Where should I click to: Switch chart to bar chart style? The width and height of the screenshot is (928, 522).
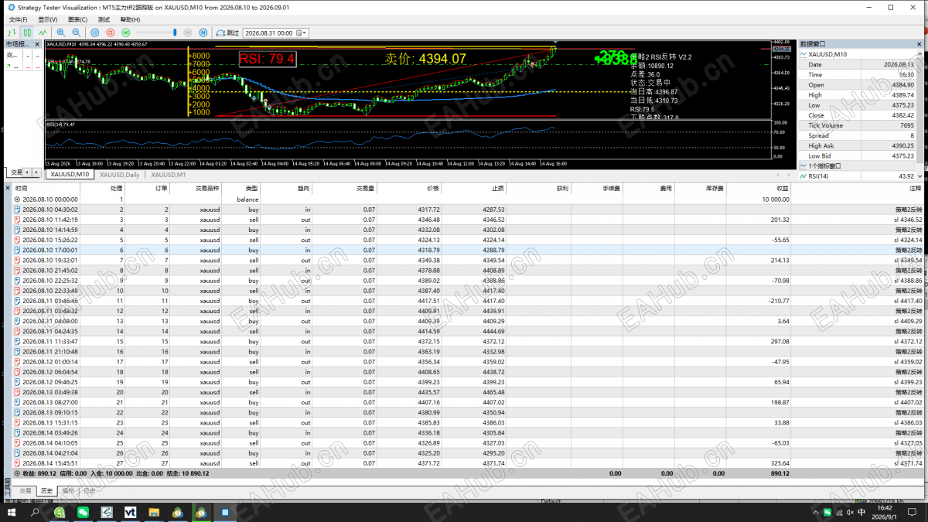click(x=12, y=32)
